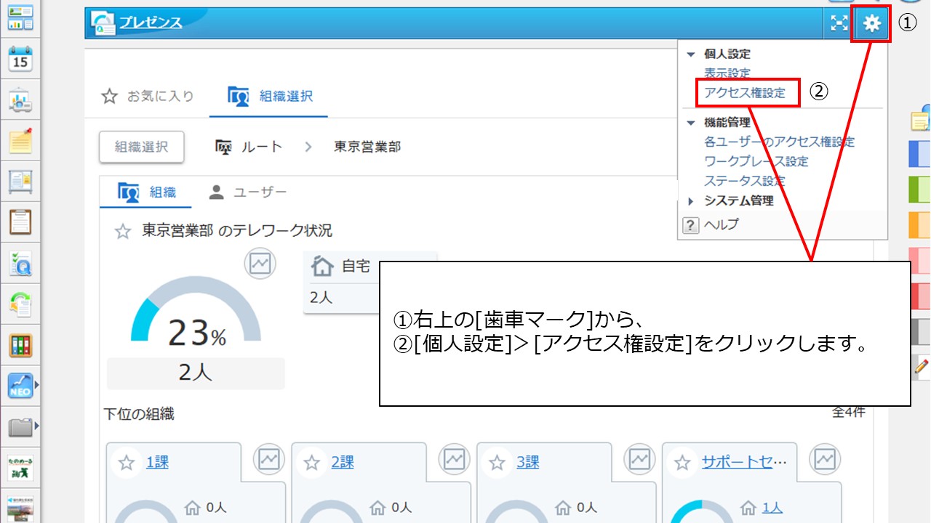The width and height of the screenshot is (931, 523).
Task: Select the green color tag at right edge
Action: (920, 189)
